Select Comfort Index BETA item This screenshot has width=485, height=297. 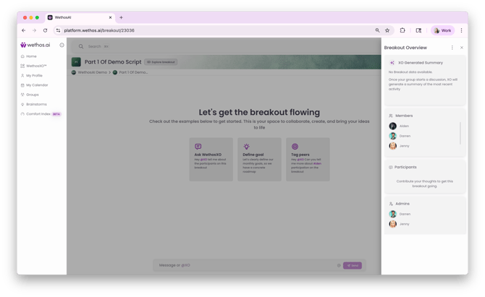(x=41, y=114)
